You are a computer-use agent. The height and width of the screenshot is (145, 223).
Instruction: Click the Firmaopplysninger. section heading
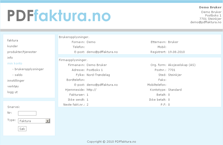click(73, 60)
